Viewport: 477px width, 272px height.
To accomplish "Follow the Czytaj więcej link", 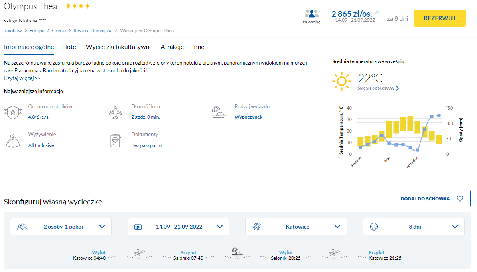I will point(22,78).
